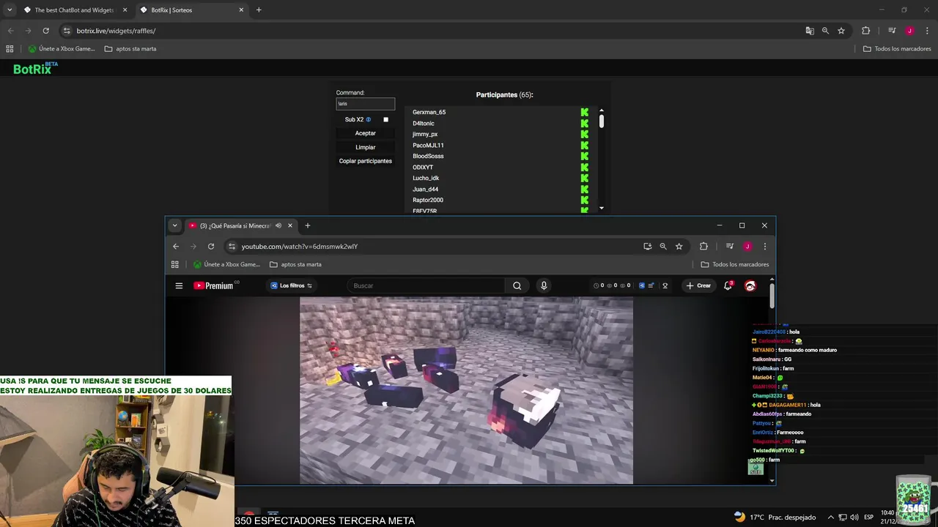This screenshot has height=527, width=938.
Task: Start voice search with the microphone icon
Action: pyautogui.click(x=544, y=285)
